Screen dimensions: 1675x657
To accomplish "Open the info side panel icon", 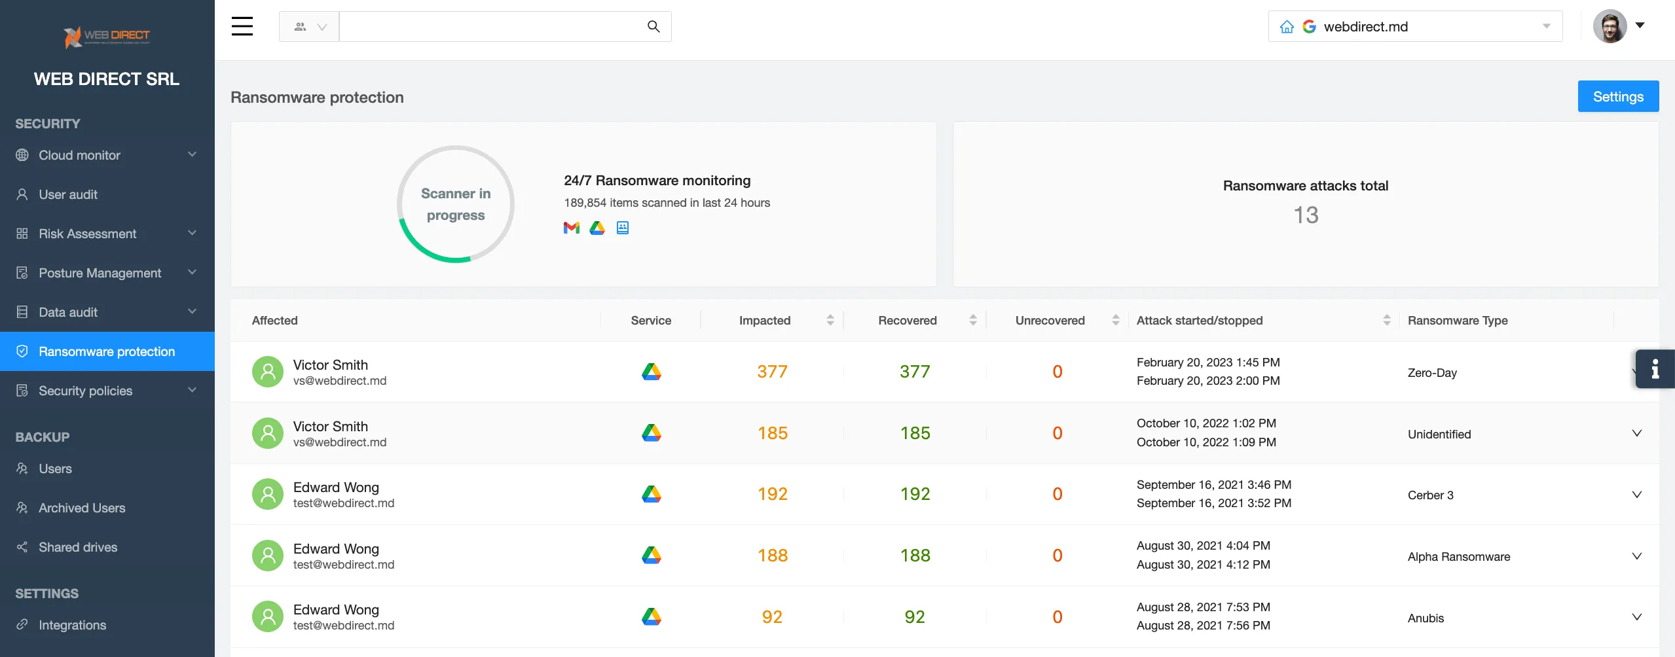I will (x=1655, y=369).
